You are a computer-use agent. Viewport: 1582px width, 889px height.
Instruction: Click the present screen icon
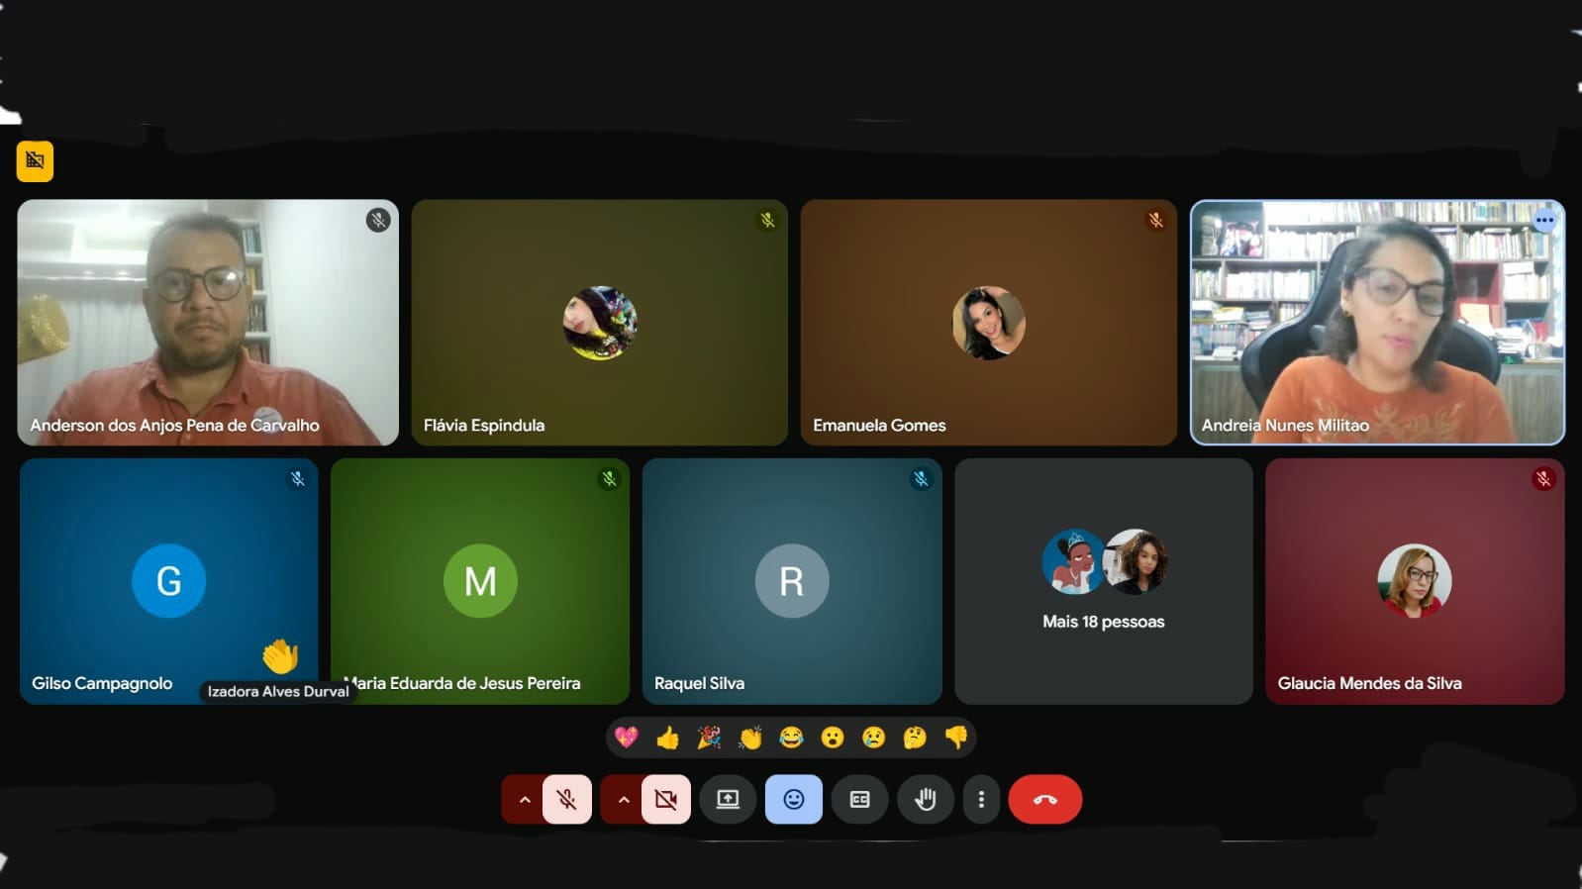click(x=728, y=799)
